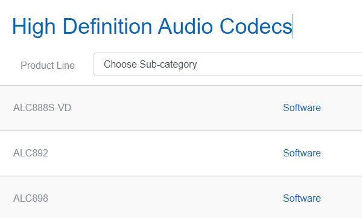Viewport: 362px width, 218px height.
Task: Click the word Product in Product Line
Action: coord(37,65)
